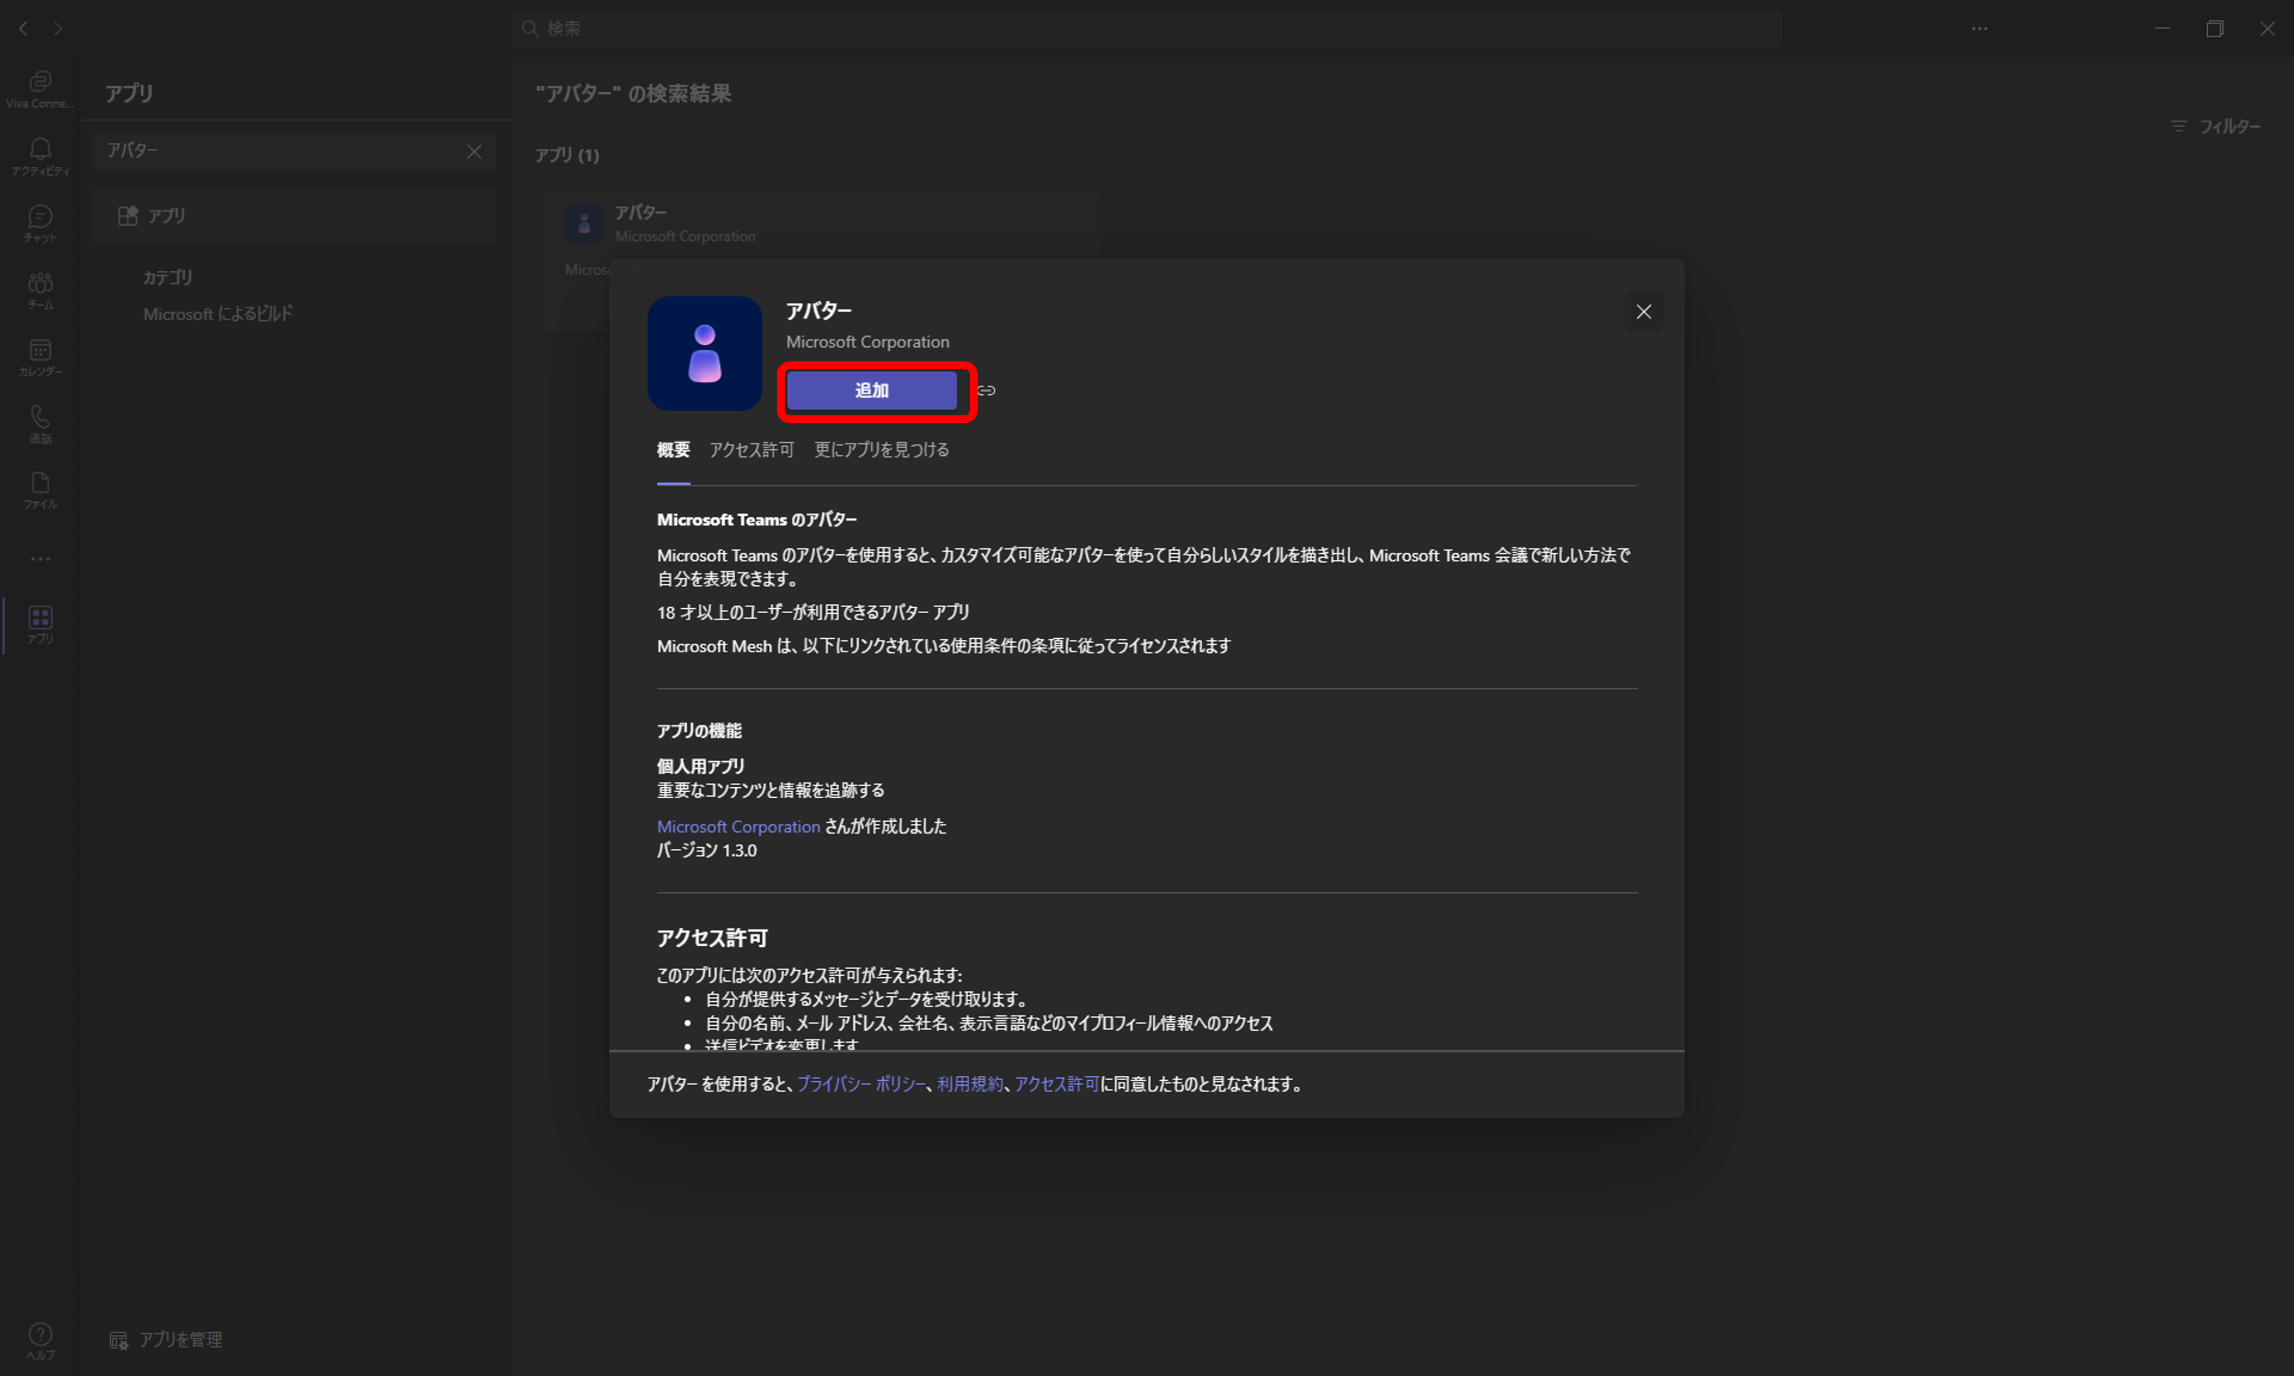Open the title bar settings ellipsis menu

(x=1979, y=29)
